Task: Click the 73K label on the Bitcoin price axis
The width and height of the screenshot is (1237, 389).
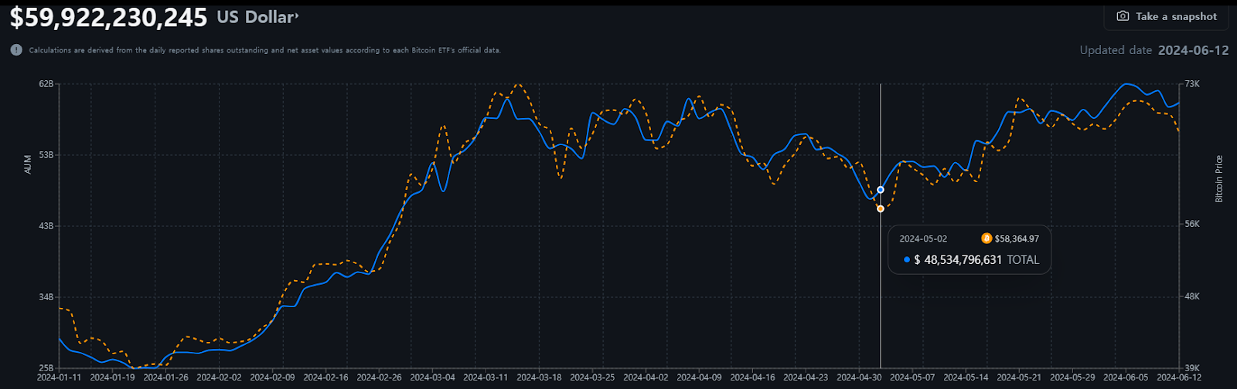Action: pyautogui.click(x=1192, y=83)
